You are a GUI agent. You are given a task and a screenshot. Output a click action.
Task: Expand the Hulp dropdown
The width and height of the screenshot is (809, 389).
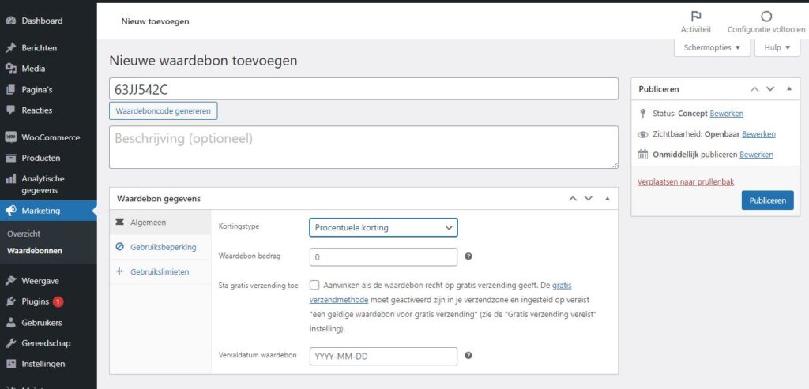(777, 47)
